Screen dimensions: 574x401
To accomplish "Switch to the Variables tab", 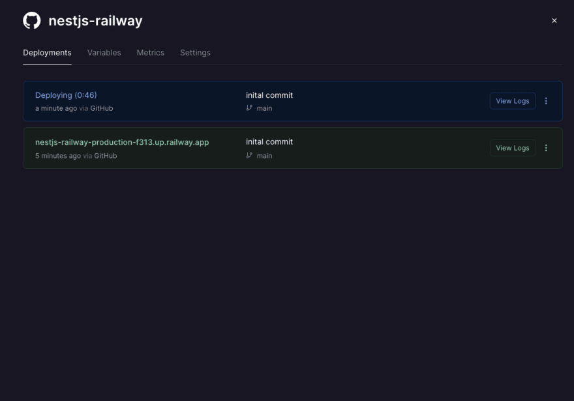I will [x=104, y=53].
